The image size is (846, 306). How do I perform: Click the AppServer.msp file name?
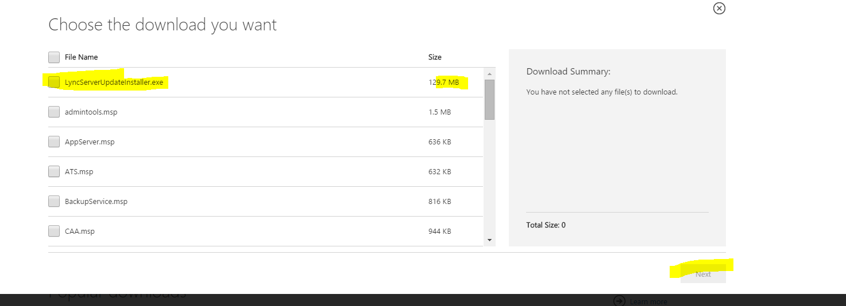tap(90, 142)
